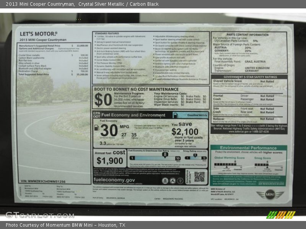Click the Environmental Performance green header
306x229 pixels.
tap(248, 148)
